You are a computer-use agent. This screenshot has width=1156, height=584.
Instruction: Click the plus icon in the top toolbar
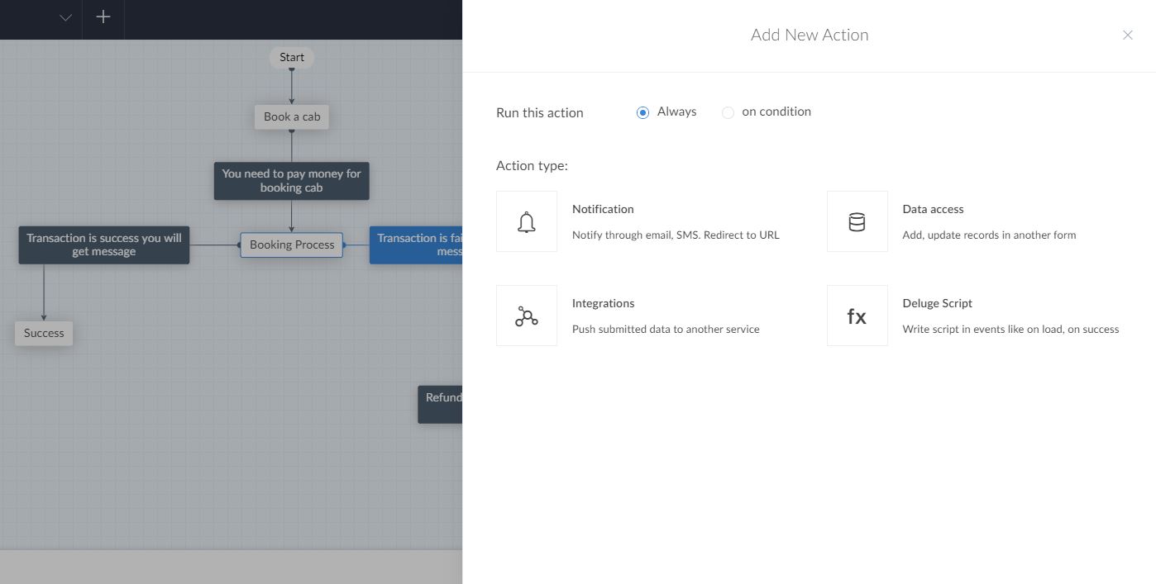point(103,18)
